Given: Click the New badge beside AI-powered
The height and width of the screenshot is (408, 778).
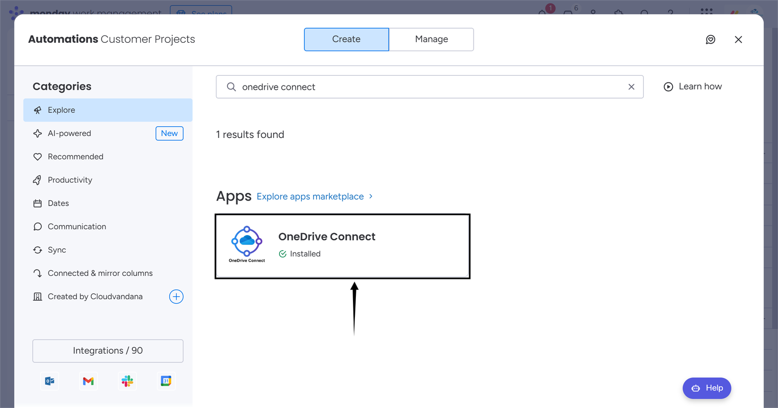Looking at the screenshot, I should (169, 134).
